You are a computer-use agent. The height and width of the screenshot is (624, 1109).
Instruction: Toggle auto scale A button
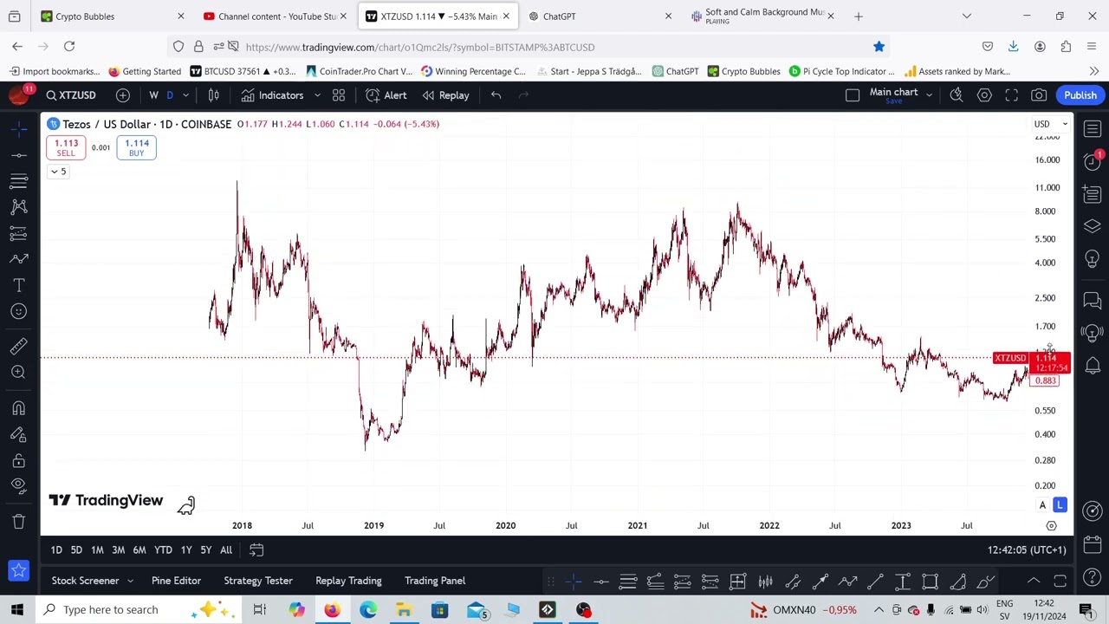[1042, 505]
